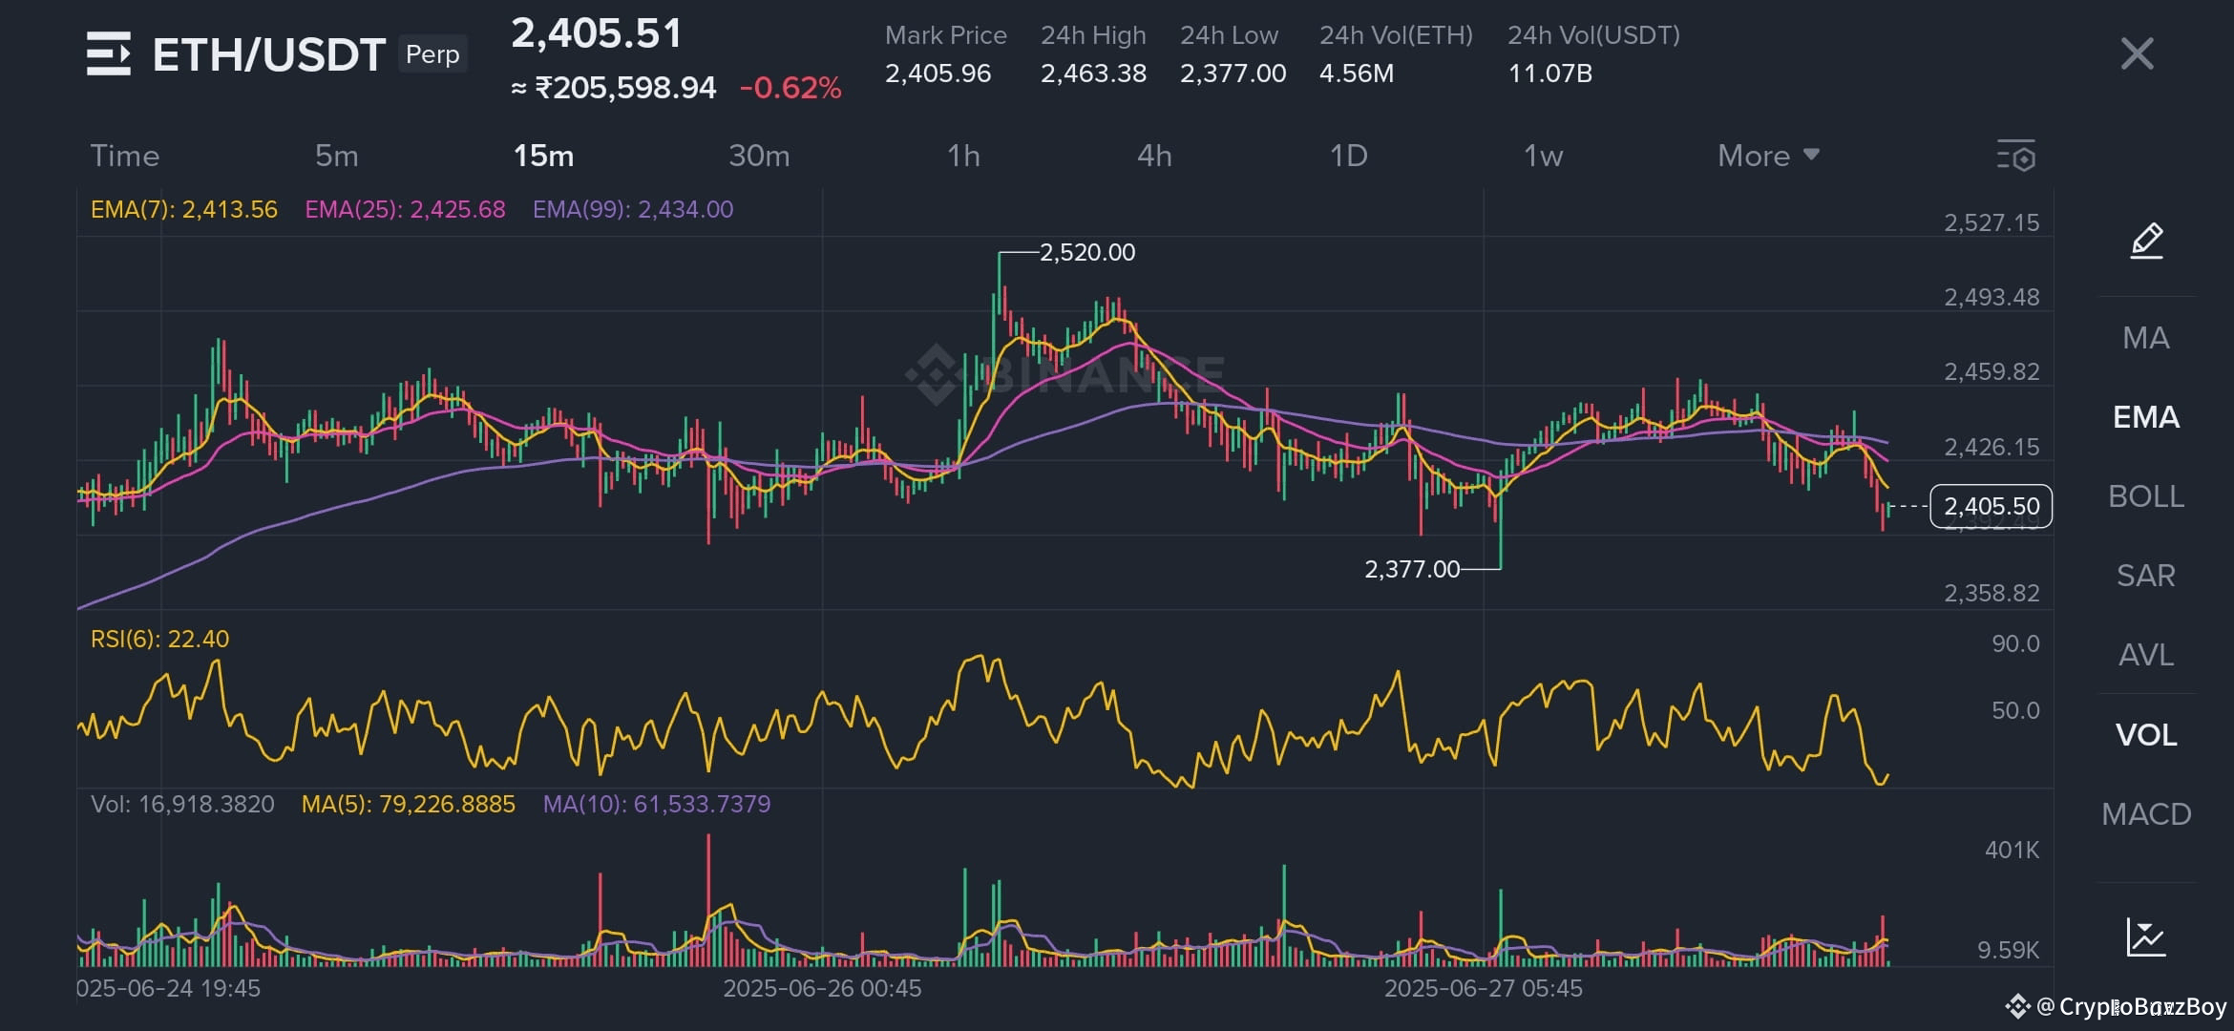
Task: Enable the SAR indicator
Action: coord(2146,576)
